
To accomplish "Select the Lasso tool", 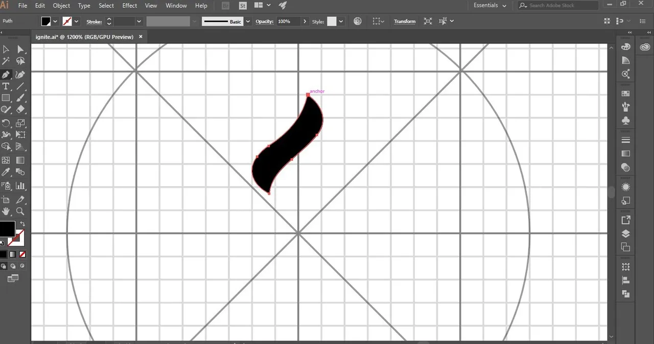I will coord(20,61).
